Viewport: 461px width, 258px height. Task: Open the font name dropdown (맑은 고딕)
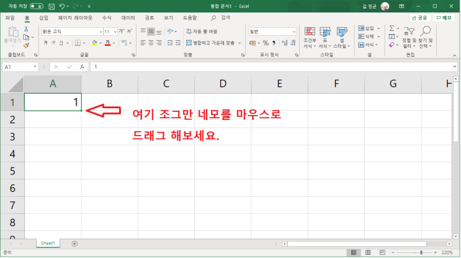click(x=101, y=32)
